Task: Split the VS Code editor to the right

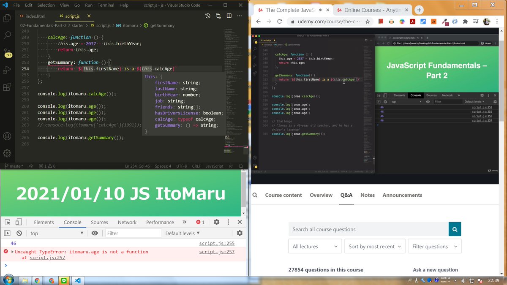Action: [x=229, y=16]
